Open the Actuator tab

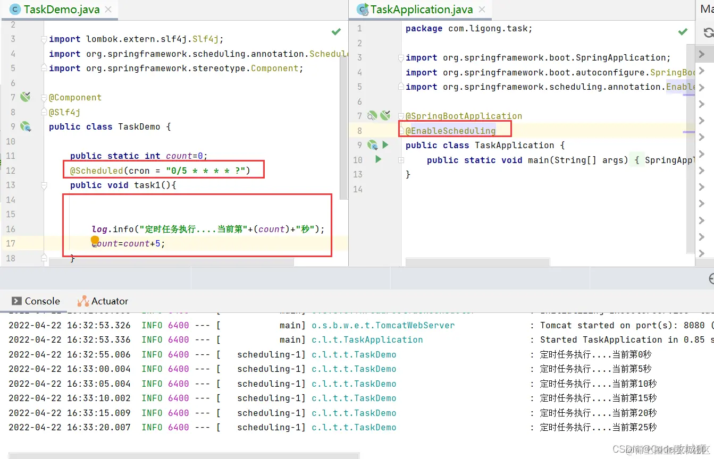(103, 301)
